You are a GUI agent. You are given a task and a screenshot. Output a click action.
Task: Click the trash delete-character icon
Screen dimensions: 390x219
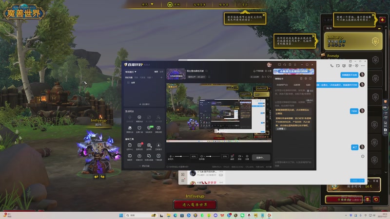pos(368,200)
